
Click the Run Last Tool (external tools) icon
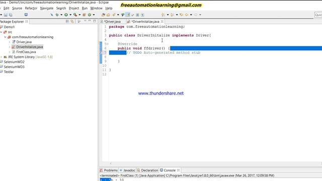pos(75,15)
